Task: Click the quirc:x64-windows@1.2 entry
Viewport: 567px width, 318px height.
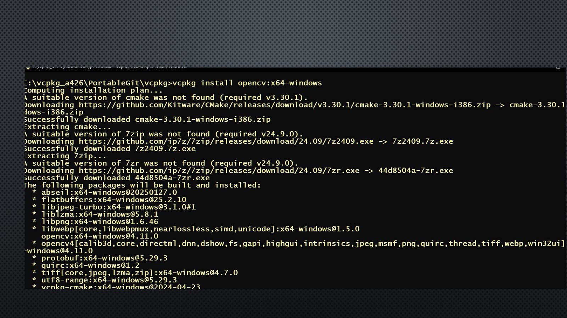Action: click(x=90, y=265)
